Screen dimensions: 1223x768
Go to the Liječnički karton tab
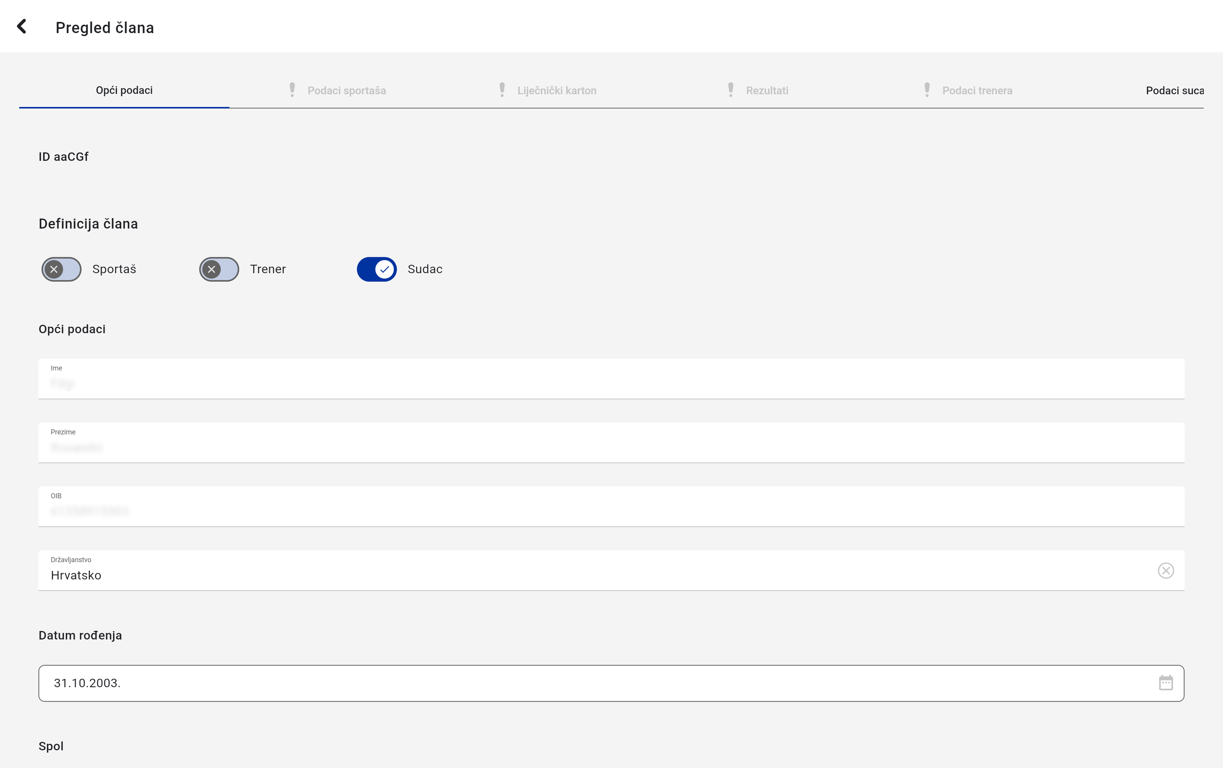click(x=557, y=90)
